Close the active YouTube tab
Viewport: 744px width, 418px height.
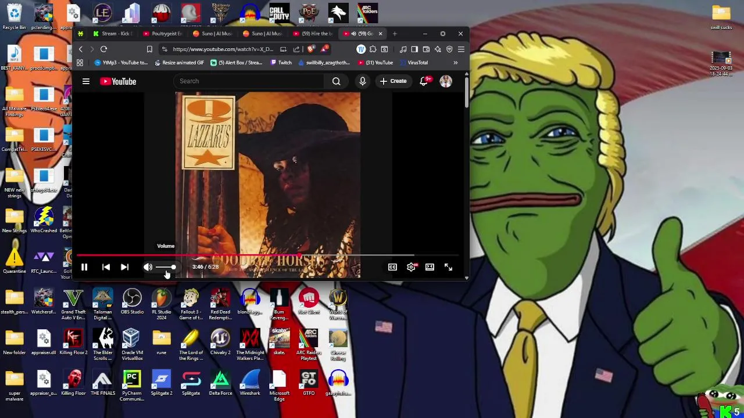pyautogui.click(x=381, y=34)
